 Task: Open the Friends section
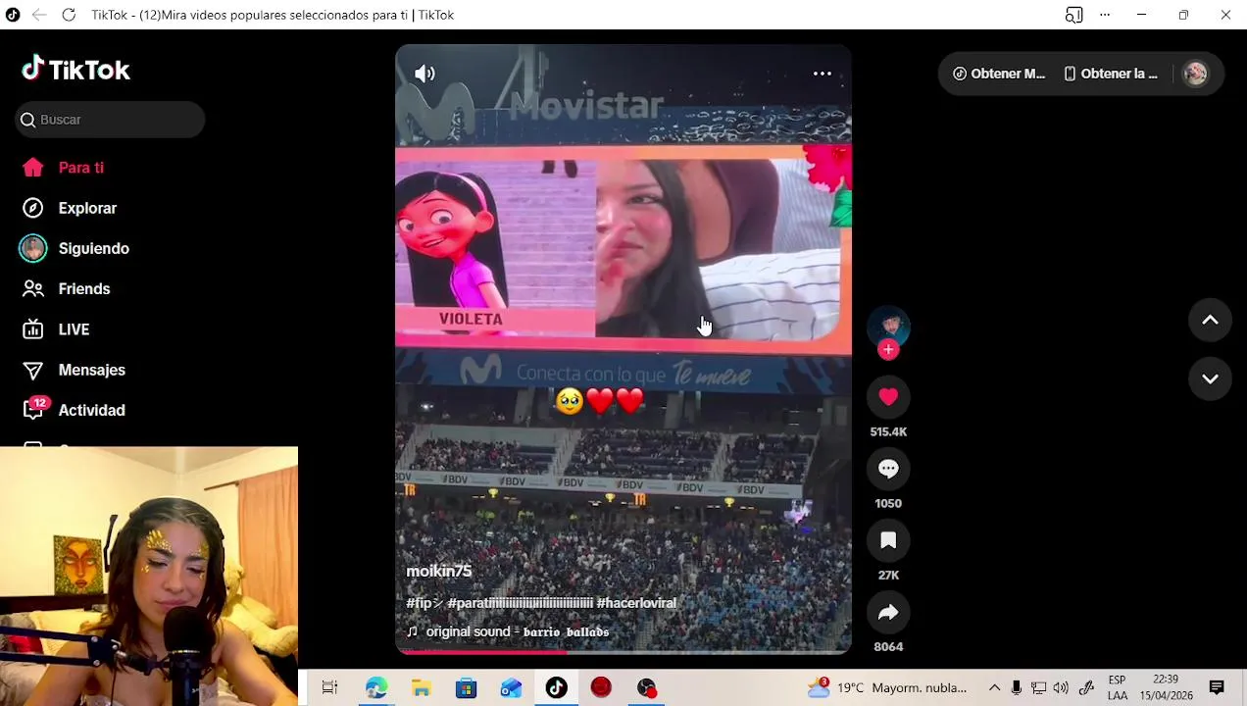click(x=67, y=289)
